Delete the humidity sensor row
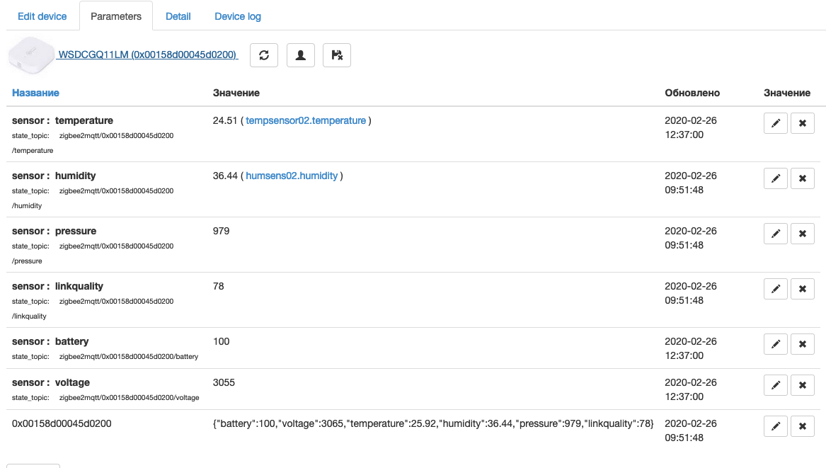The width and height of the screenshot is (826, 468). [803, 178]
